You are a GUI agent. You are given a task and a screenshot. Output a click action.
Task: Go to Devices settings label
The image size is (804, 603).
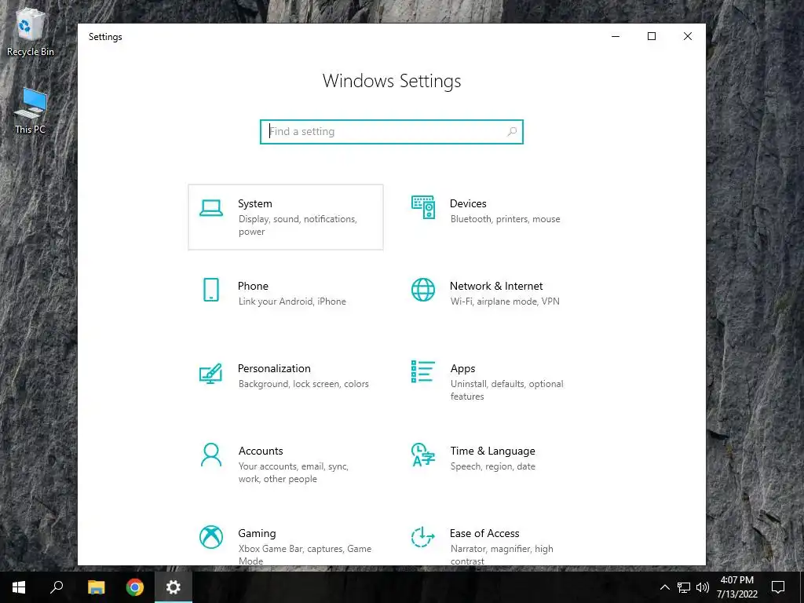(x=468, y=203)
